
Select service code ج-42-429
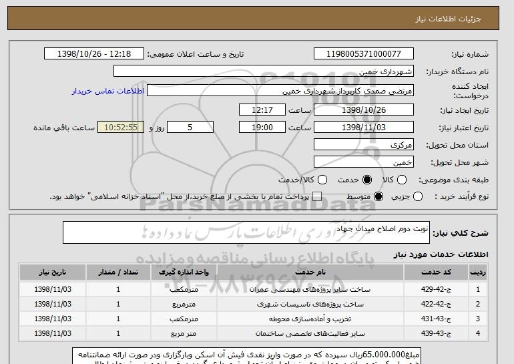[x=436, y=290]
